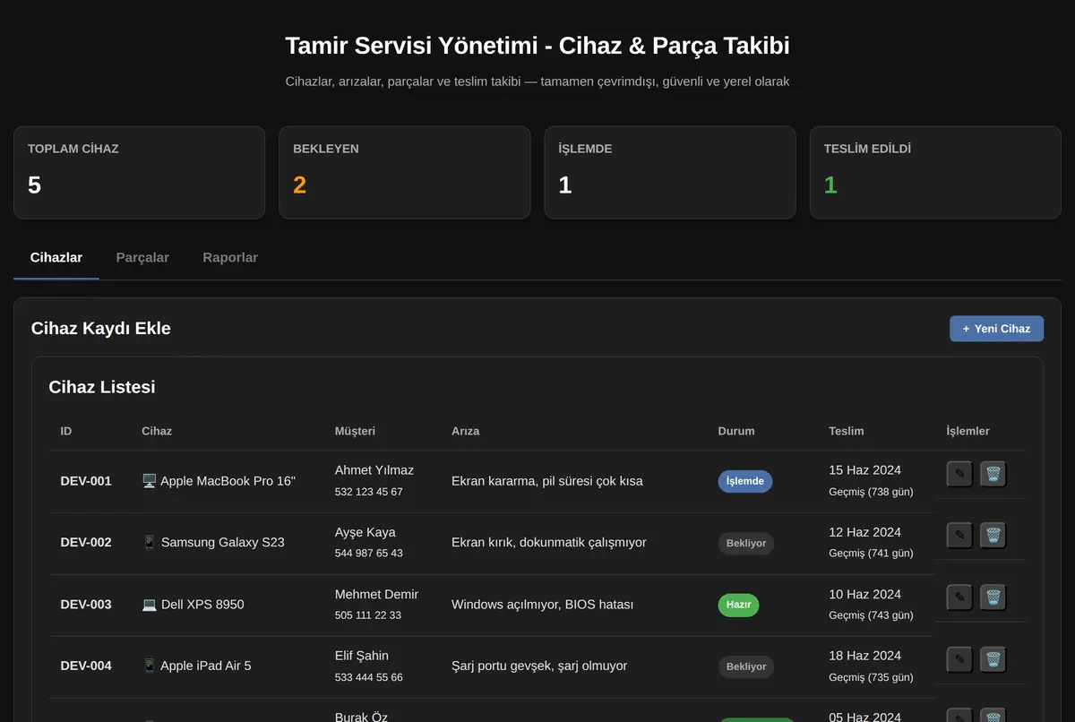
Task: Click overdue note Geçmiş (735 gün)
Action: 871,677
